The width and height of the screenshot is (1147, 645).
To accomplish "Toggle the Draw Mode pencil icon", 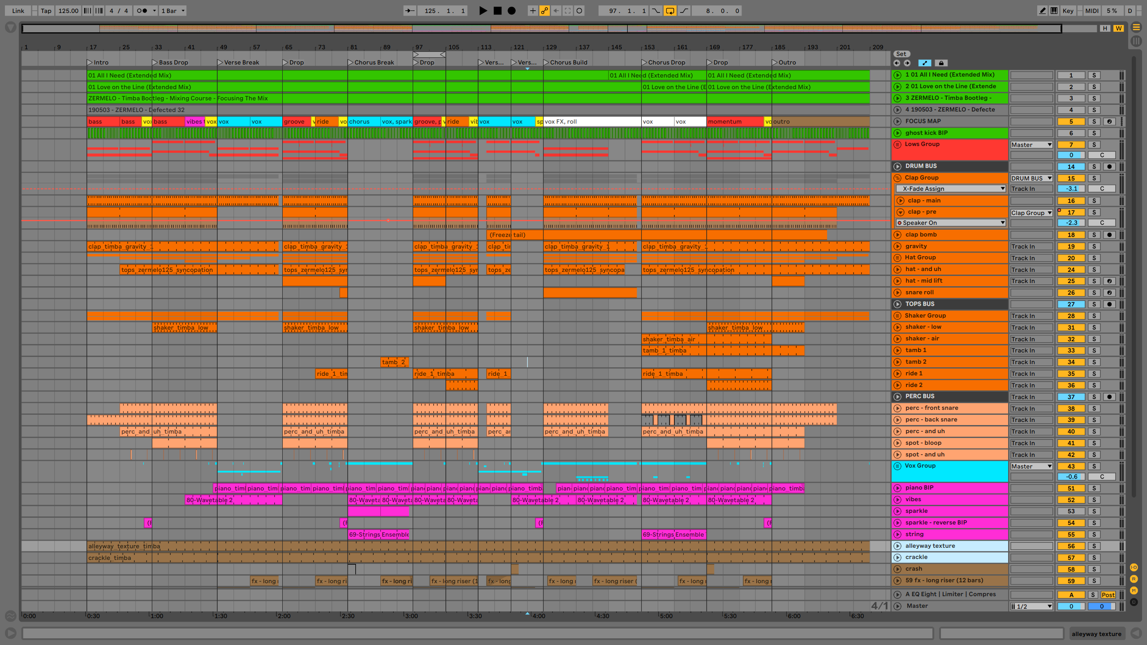I will (x=1043, y=11).
